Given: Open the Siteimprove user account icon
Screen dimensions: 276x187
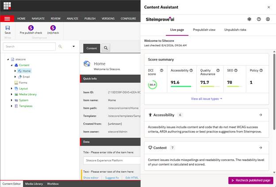Looking at the screenshot, I should click(268, 19).
